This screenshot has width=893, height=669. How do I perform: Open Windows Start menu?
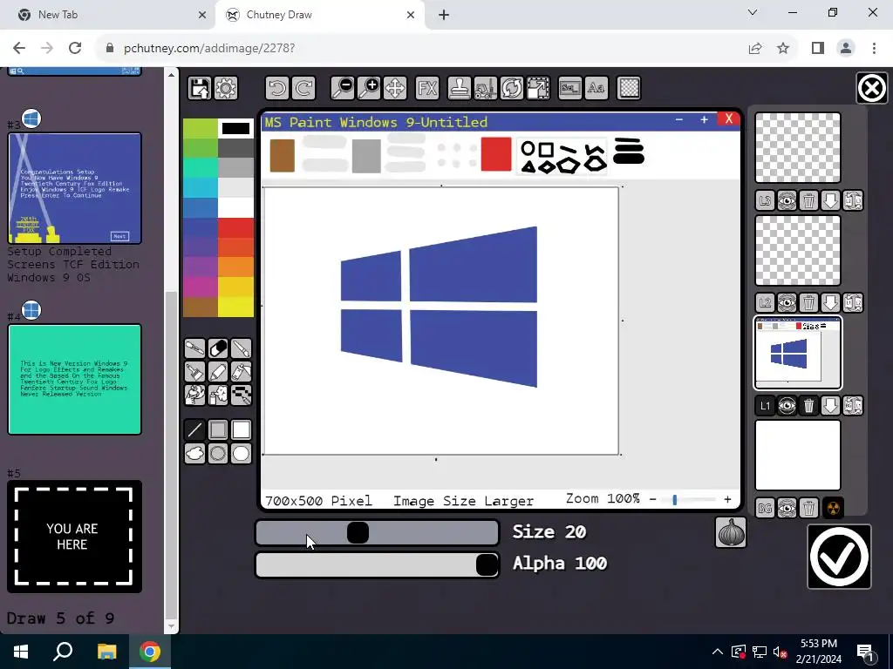point(21,652)
